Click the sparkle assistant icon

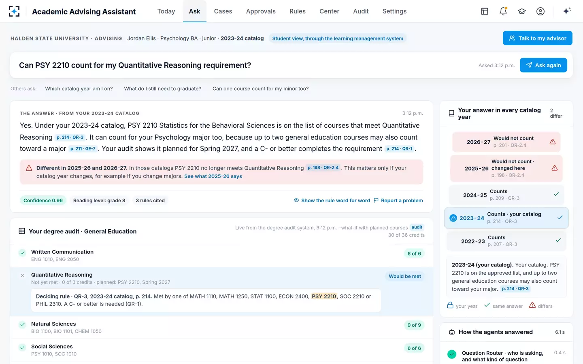pyautogui.click(x=567, y=11)
